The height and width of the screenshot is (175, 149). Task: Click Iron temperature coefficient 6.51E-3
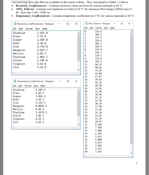40,103
